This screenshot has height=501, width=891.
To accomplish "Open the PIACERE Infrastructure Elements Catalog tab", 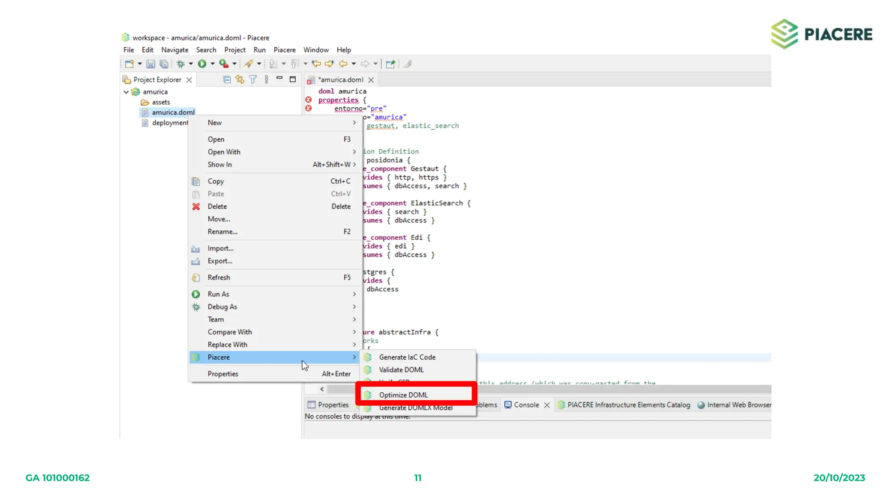I will [x=628, y=405].
